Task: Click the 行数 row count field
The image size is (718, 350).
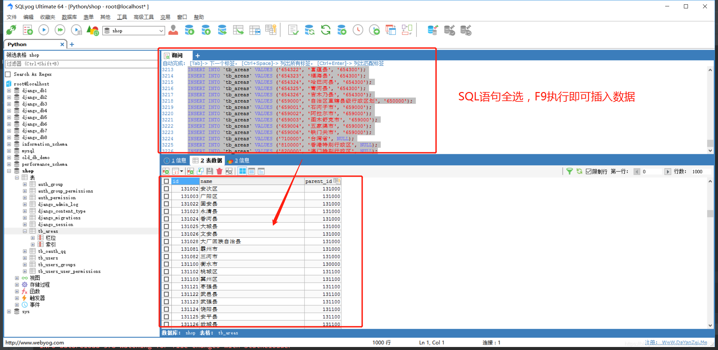Action: [x=700, y=172]
